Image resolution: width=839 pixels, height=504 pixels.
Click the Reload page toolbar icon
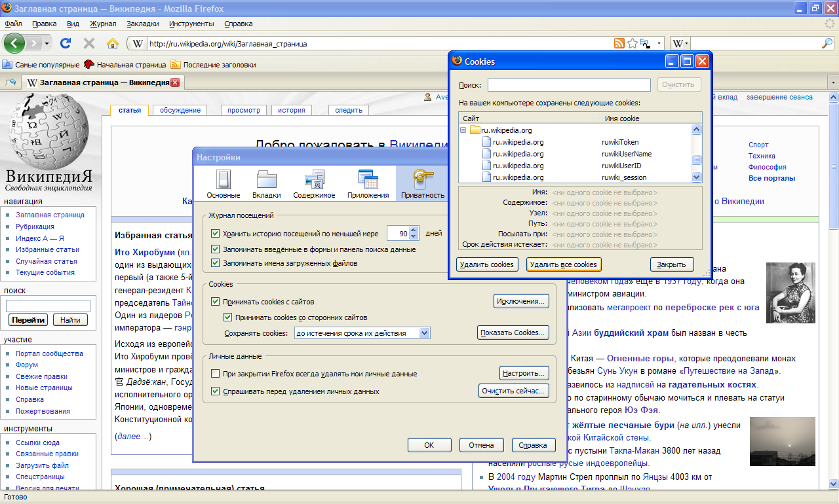[66, 44]
